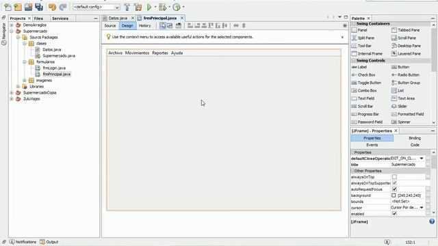The width and height of the screenshot is (438, 246).
Task: Add Check Box from Palette
Action: click(x=363, y=74)
